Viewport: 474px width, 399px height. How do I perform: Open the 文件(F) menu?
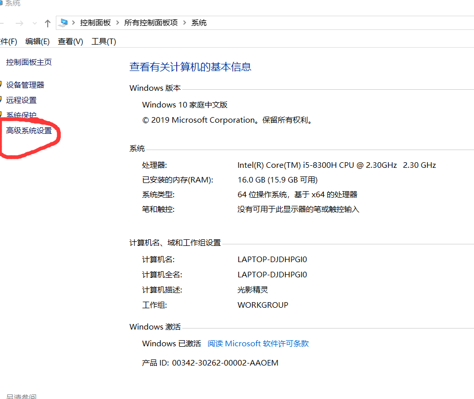8,41
